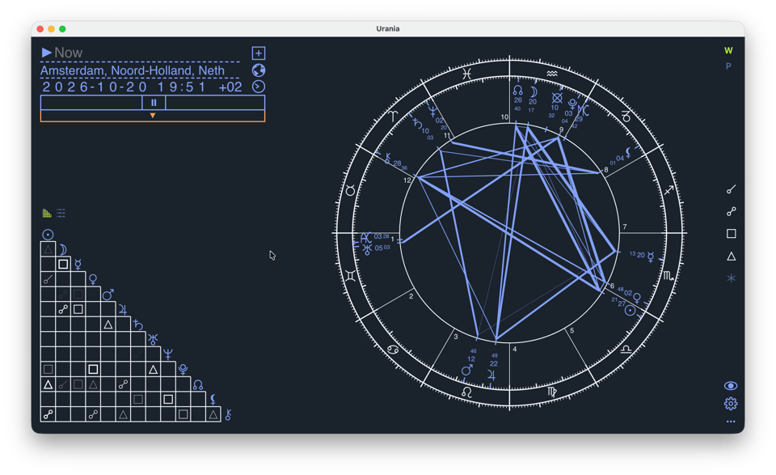Toggle conjunction aspects in the right sidebar
The image size is (776, 475).
pyautogui.click(x=731, y=189)
